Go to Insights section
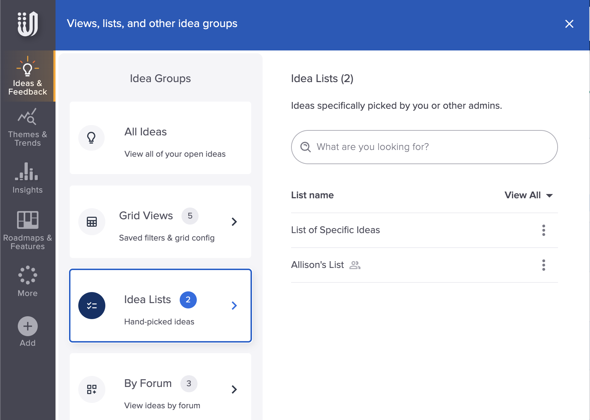590x420 pixels. (27, 178)
